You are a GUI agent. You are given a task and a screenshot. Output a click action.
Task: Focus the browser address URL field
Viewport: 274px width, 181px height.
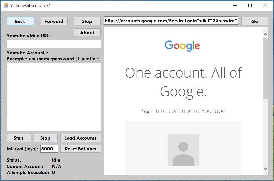point(171,21)
